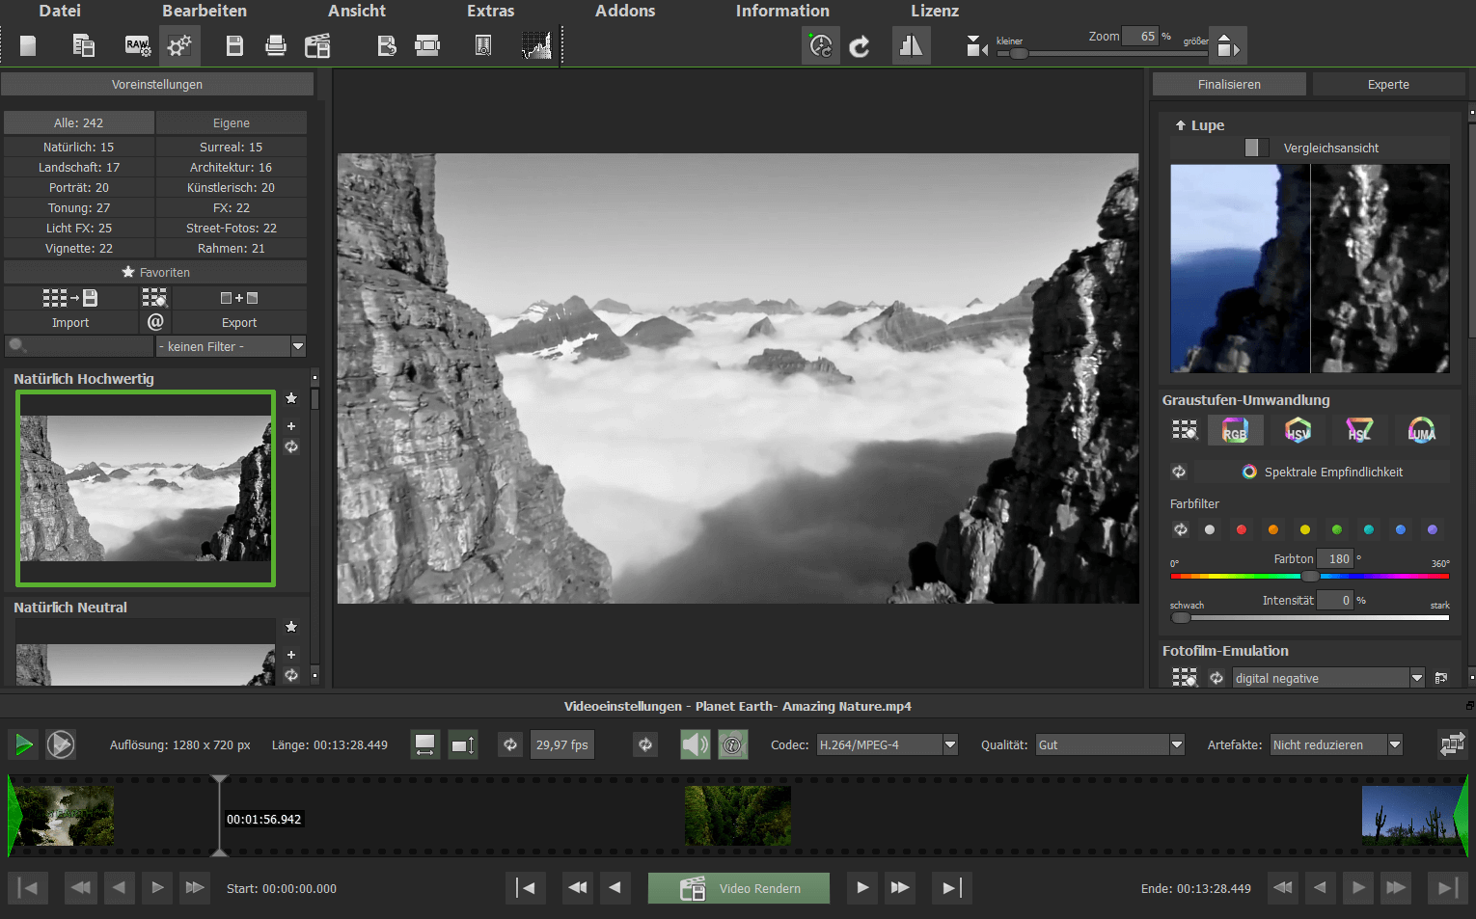Reset the Spektrale Empfindlichkeit setting

pyautogui.click(x=1179, y=472)
